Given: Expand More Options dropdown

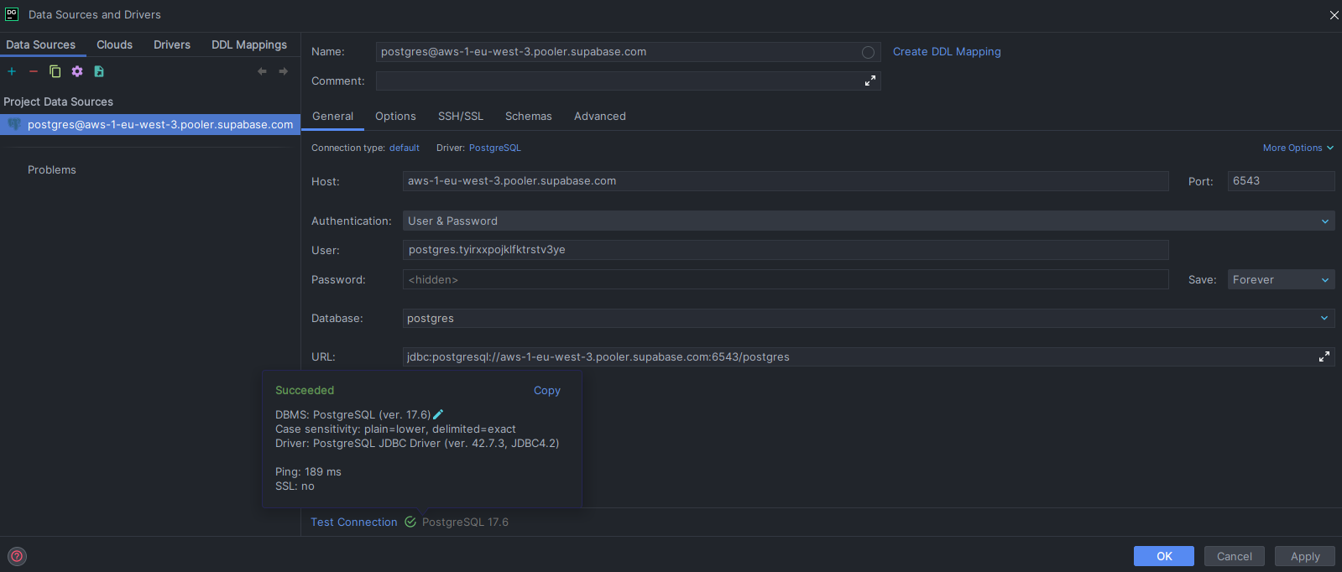Looking at the screenshot, I should 1298,148.
